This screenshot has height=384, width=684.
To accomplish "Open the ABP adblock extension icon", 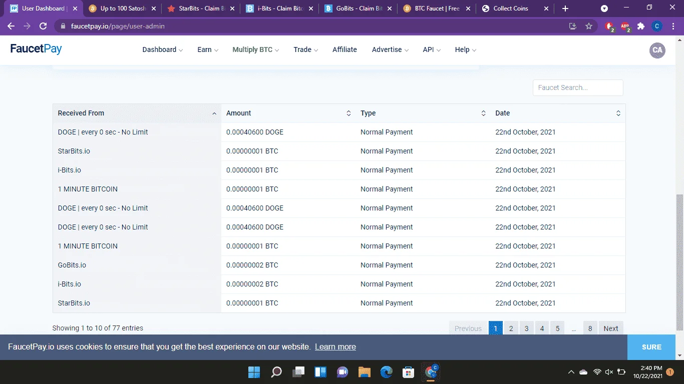I will [625, 26].
